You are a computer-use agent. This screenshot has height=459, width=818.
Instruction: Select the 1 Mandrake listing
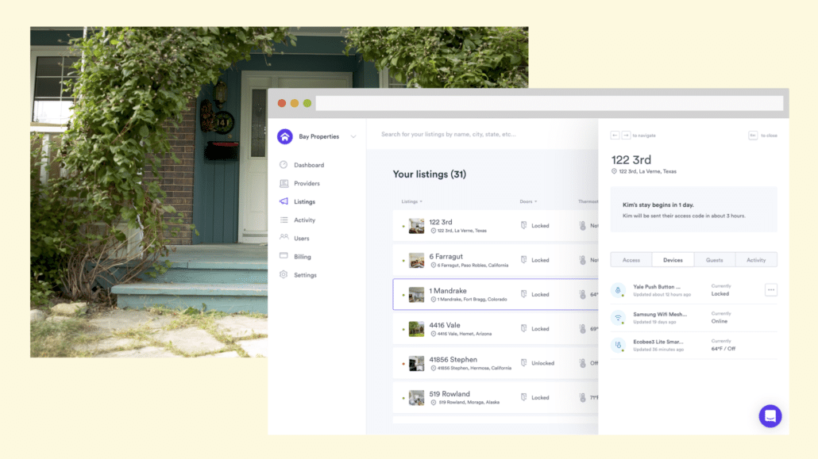[x=496, y=294]
